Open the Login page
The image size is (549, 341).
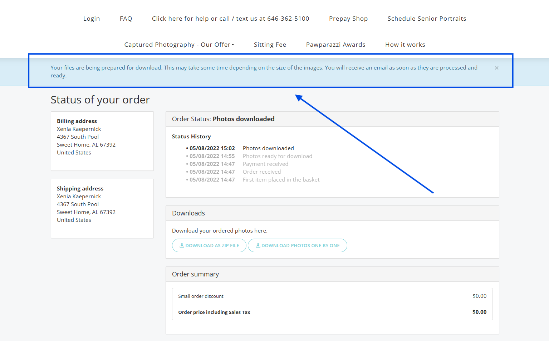[92, 19]
